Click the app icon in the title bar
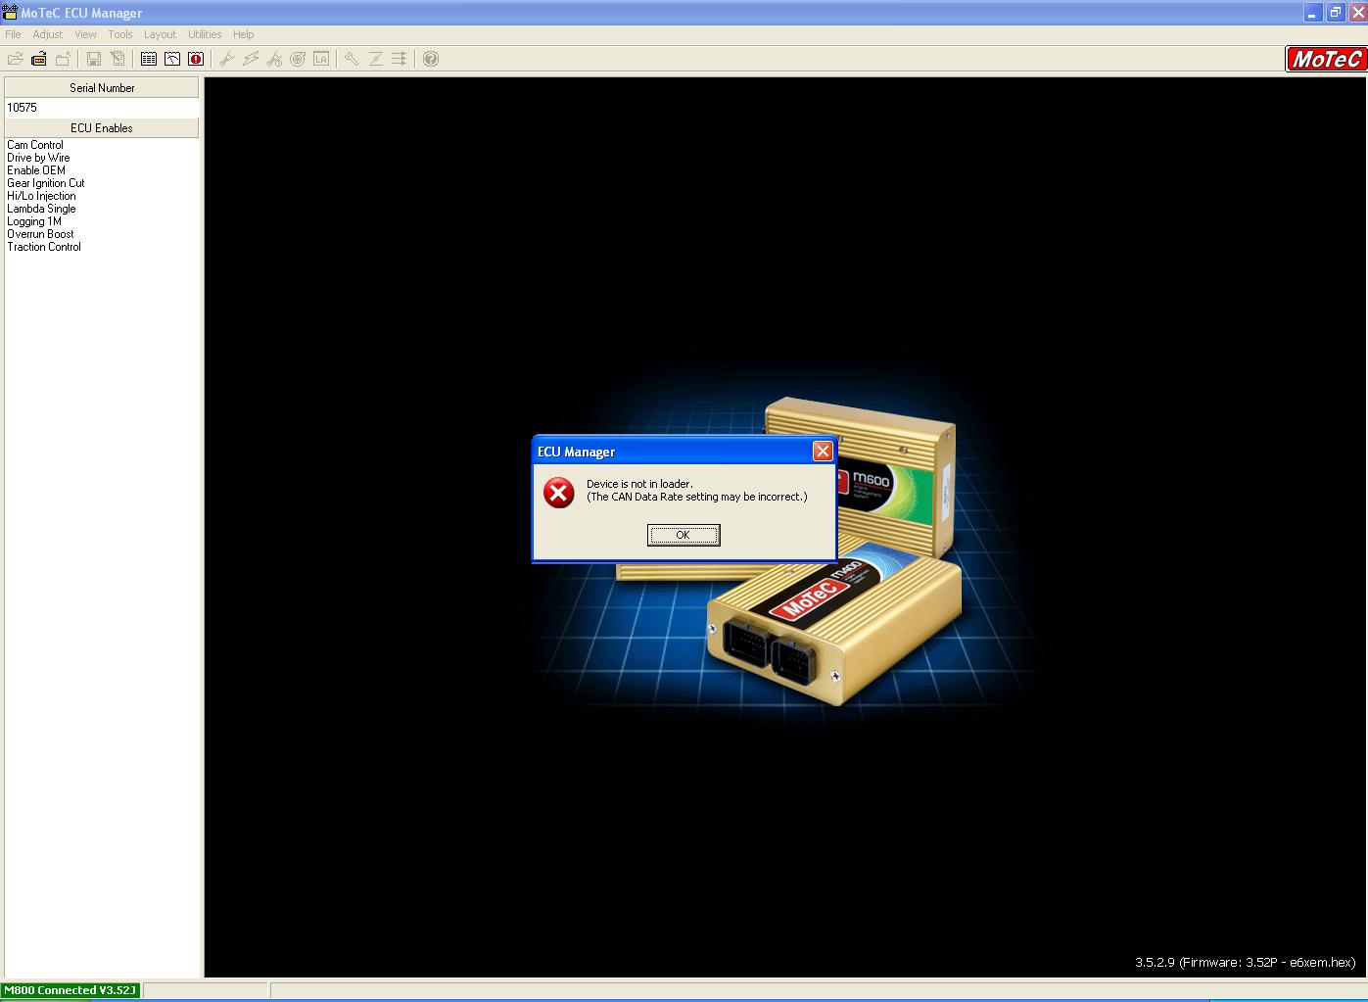 point(10,13)
